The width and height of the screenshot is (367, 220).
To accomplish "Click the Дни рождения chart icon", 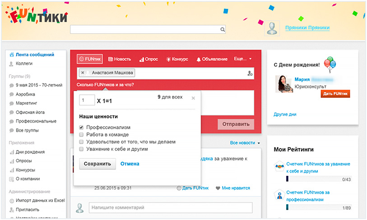I will click(x=11, y=152).
